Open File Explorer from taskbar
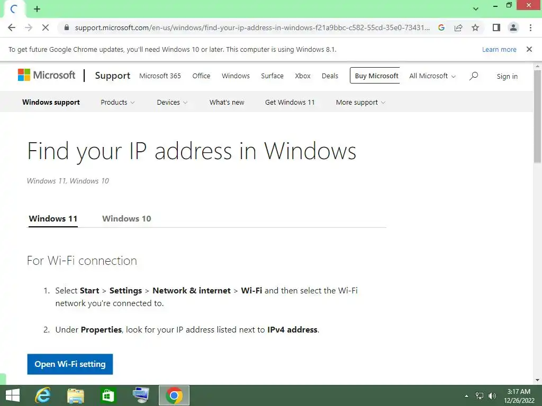 pyautogui.click(x=76, y=395)
